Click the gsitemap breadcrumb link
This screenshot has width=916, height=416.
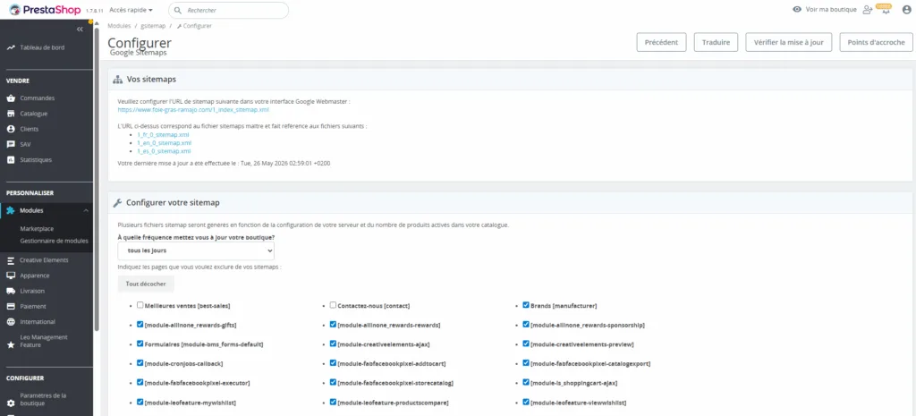point(153,26)
